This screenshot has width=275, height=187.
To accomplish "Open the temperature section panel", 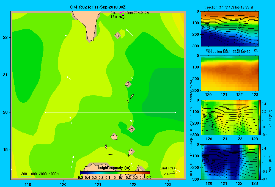I will click(x=230, y=29).
